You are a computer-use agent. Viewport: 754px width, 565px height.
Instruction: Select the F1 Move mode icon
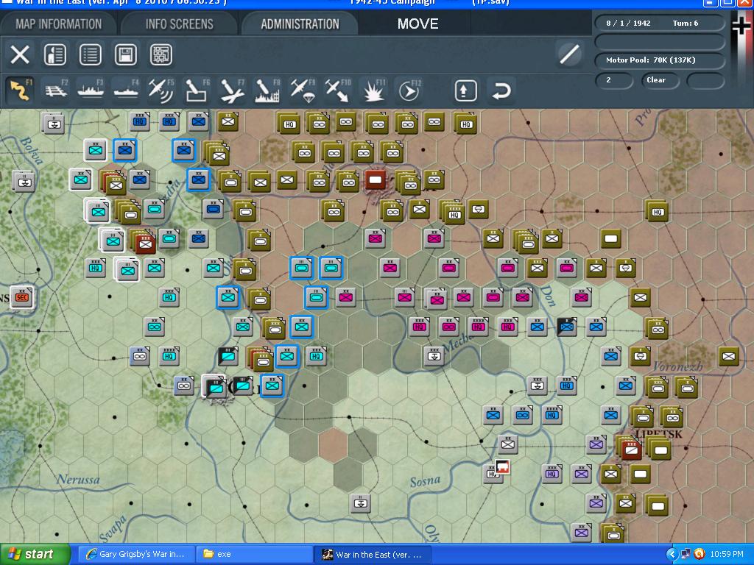click(20, 90)
